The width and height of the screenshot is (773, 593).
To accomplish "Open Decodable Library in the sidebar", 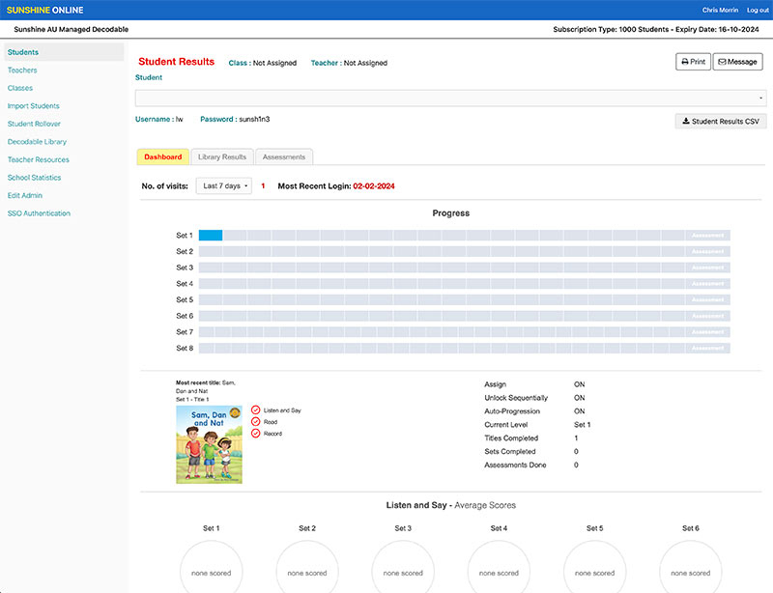I will click(37, 142).
